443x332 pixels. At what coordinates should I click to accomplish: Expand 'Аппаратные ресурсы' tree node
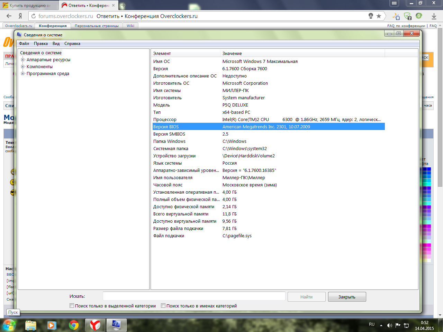click(23, 60)
